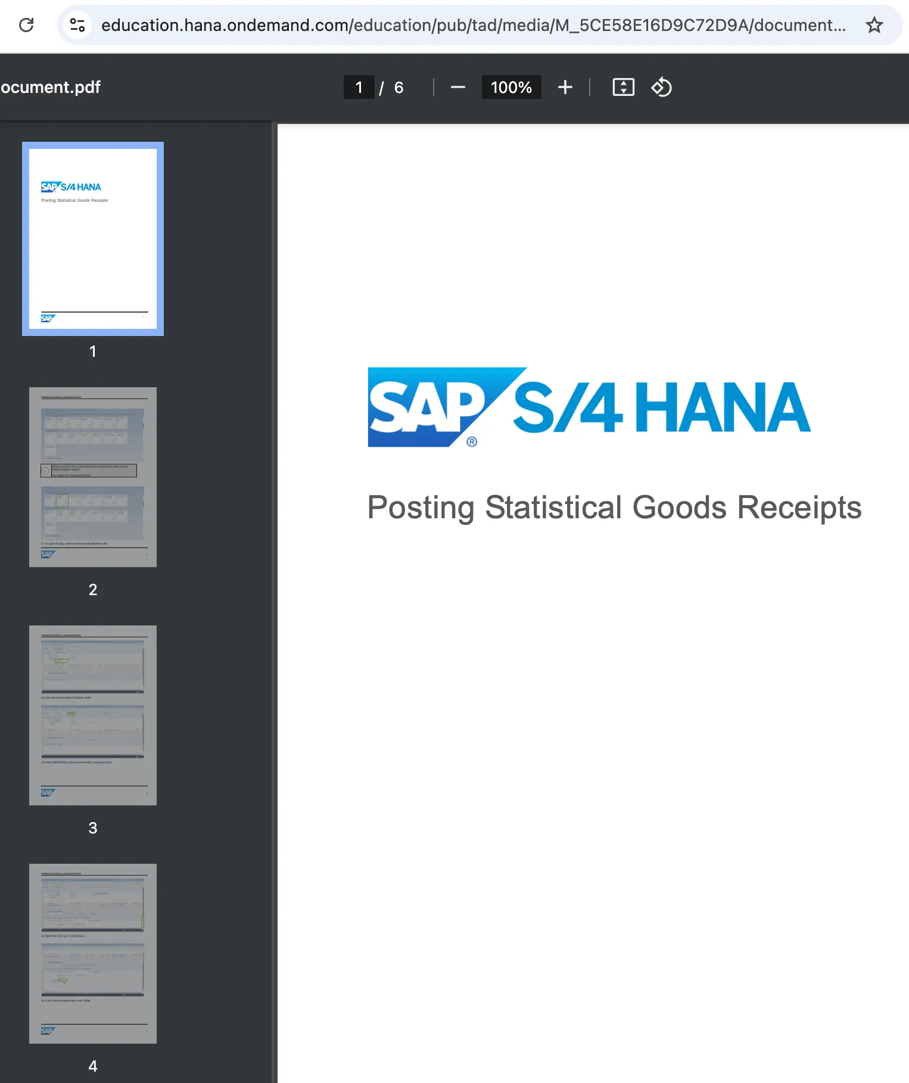Click the URL in the address bar
909x1083 pixels.
click(473, 25)
